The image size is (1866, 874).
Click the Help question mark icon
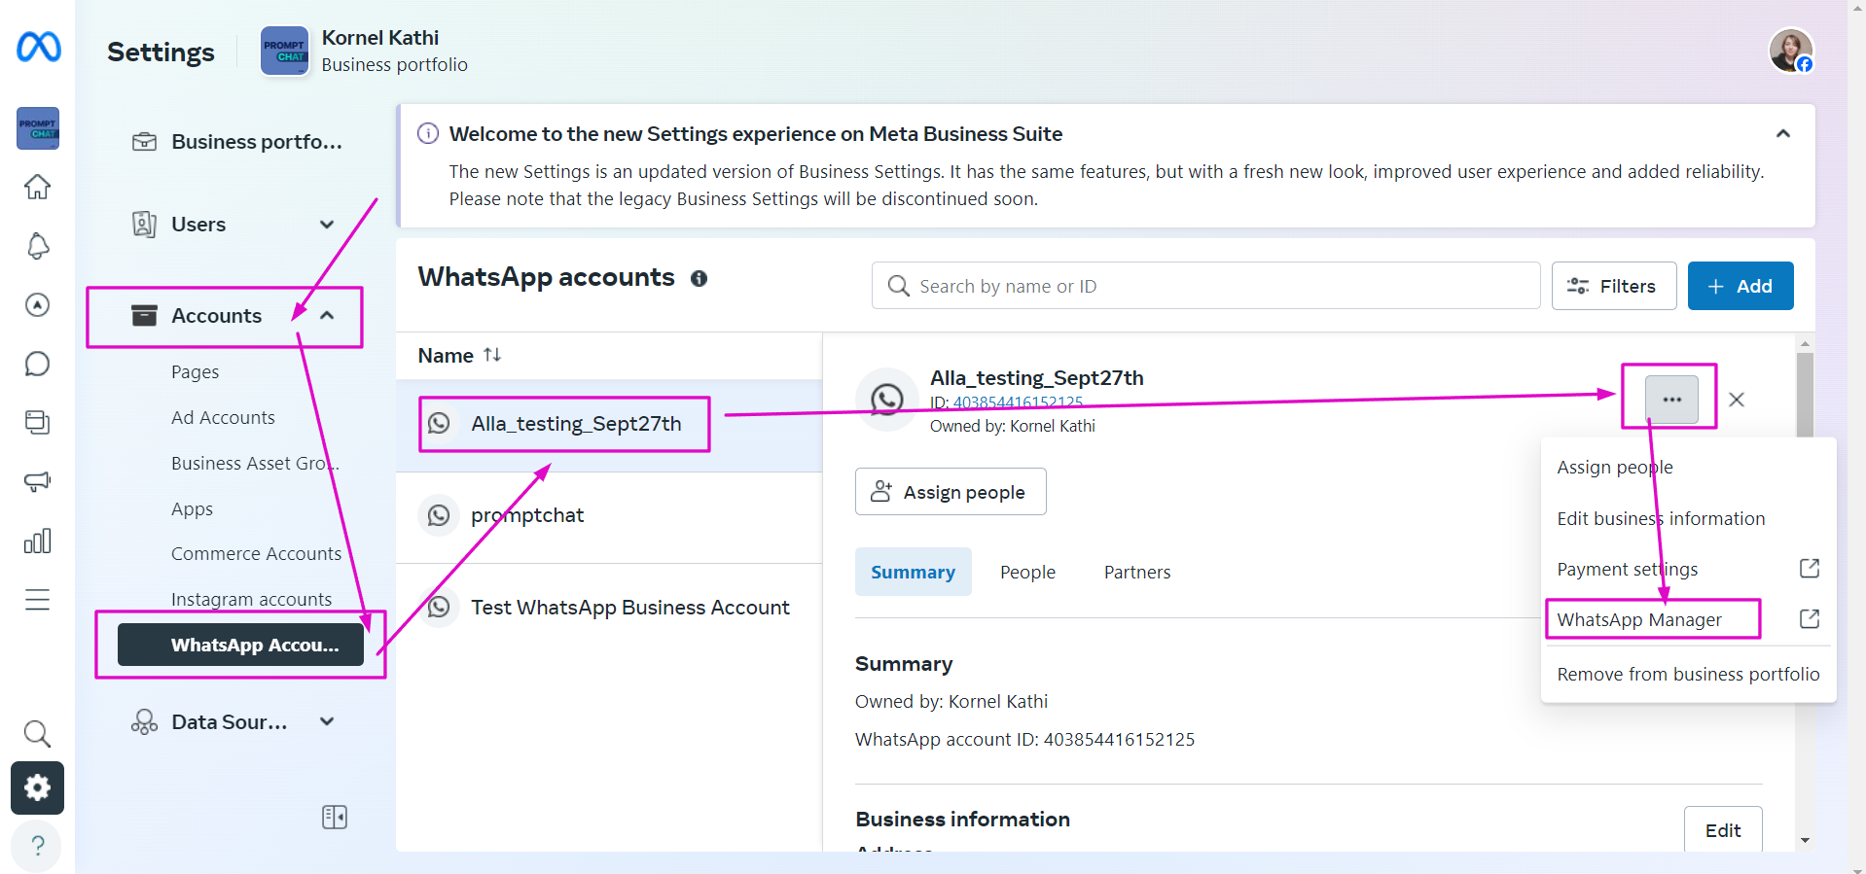pos(37,846)
